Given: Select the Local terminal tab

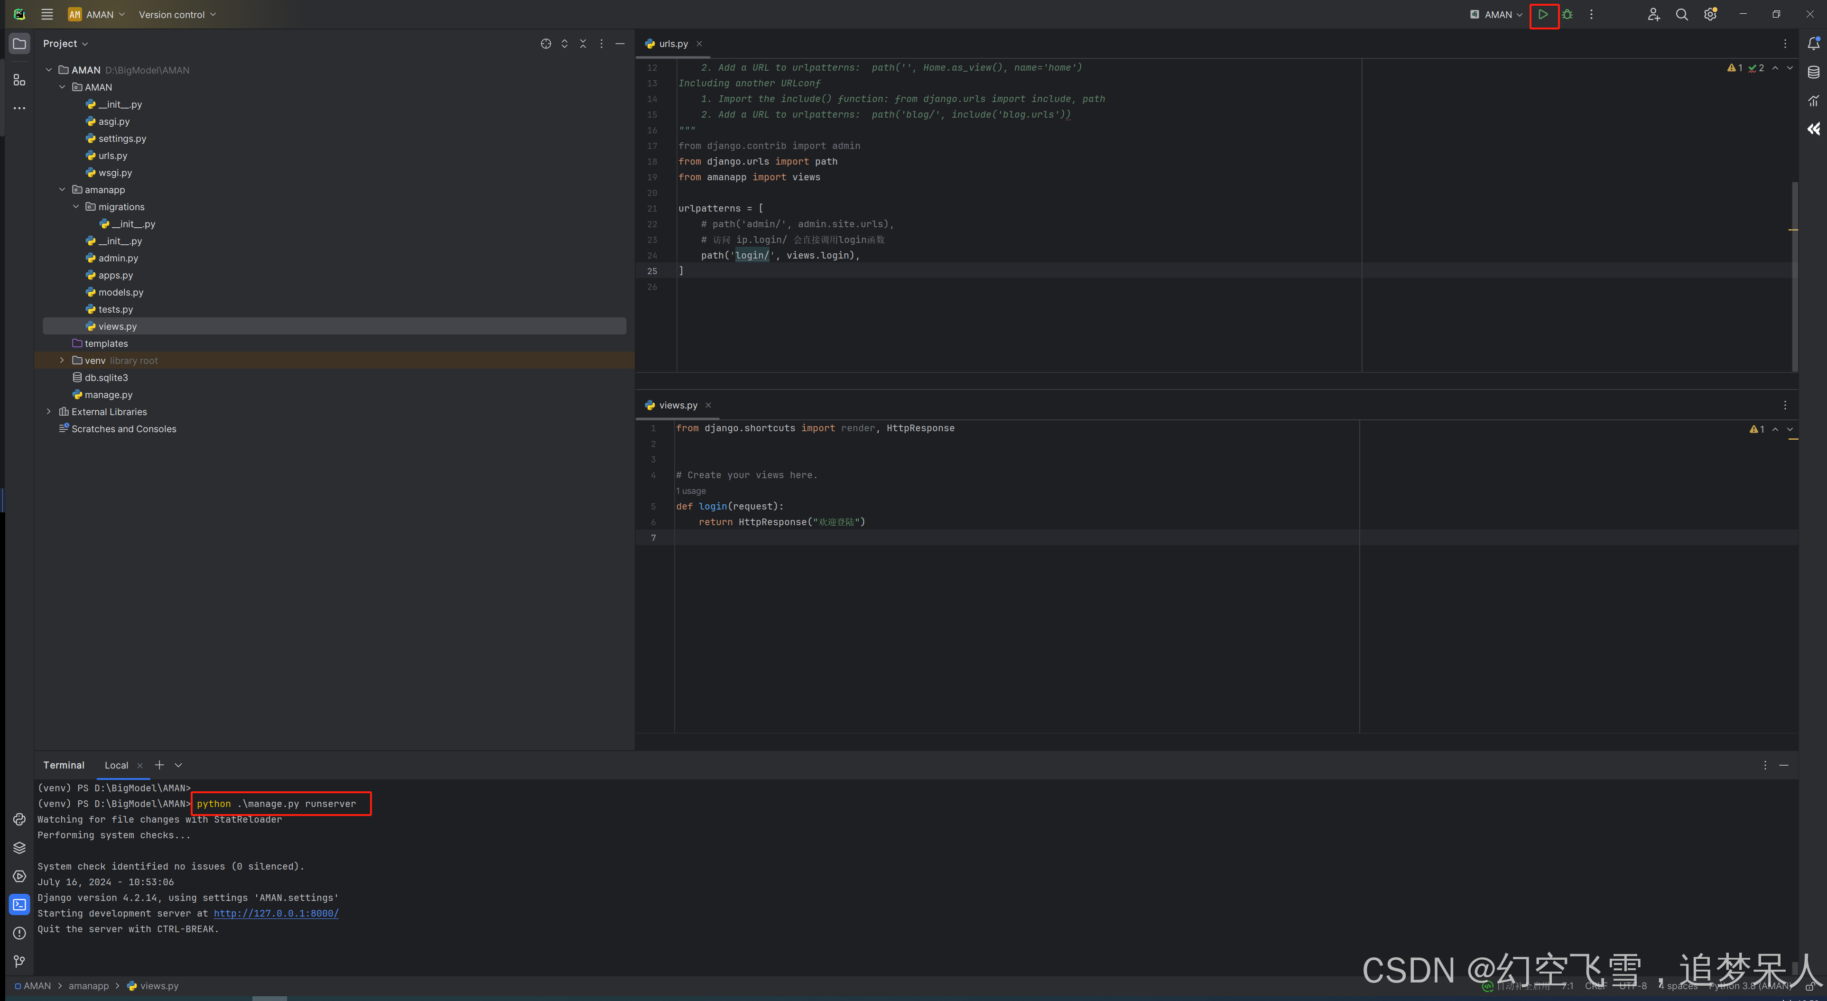Looking at the screenshot, I should [x=116, y=765].
